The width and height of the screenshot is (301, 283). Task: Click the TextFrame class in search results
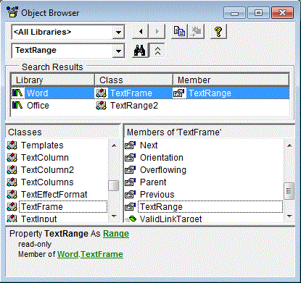click(131, 93)
